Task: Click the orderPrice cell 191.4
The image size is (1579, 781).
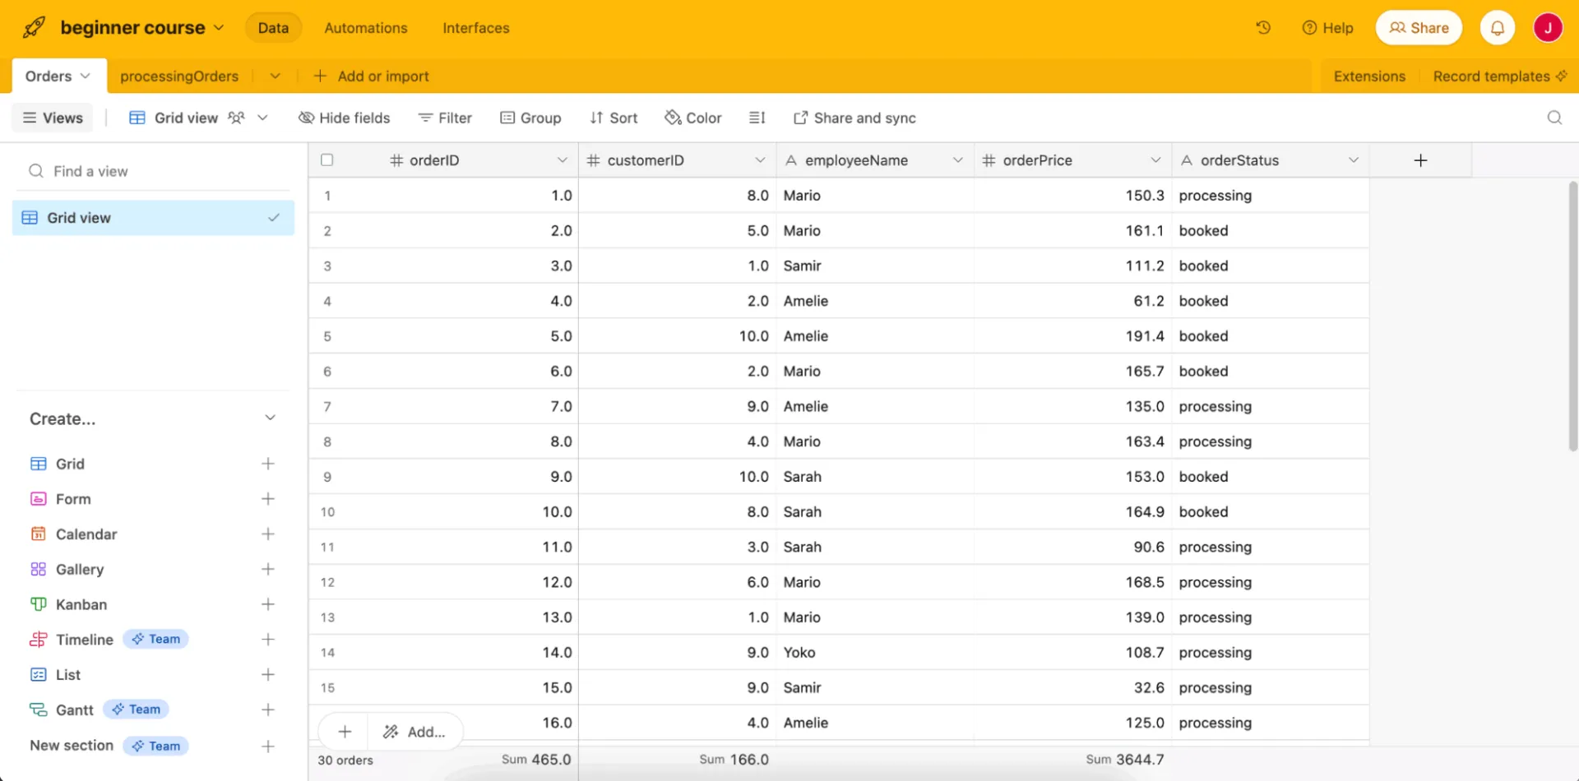Action: (1072, 336)
